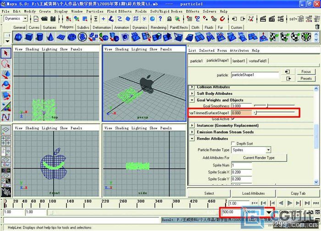Switch to the lambert1 tab
This screenshot has width=321, height=231.
click(239, 61)
